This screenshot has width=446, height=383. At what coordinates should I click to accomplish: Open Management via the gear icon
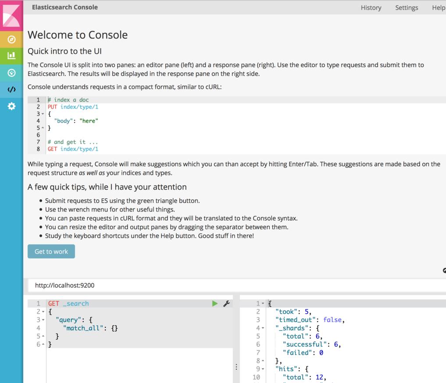tap(11, 107)
